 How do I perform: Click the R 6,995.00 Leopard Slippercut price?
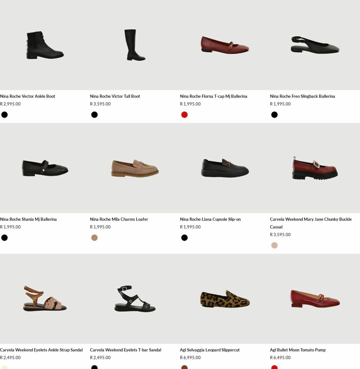190,358
